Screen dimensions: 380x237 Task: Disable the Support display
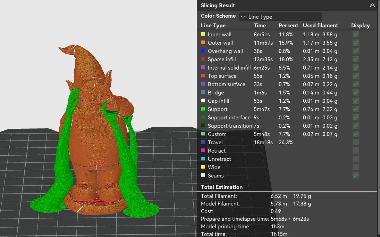click(355, 109)
